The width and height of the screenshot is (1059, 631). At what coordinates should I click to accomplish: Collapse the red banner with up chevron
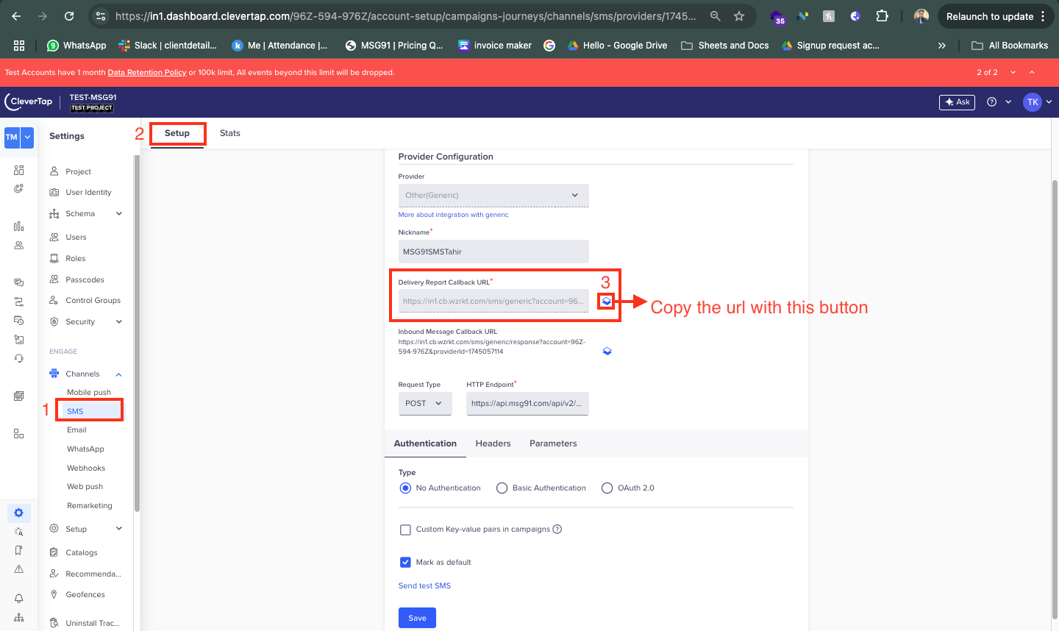(1032, 72)
